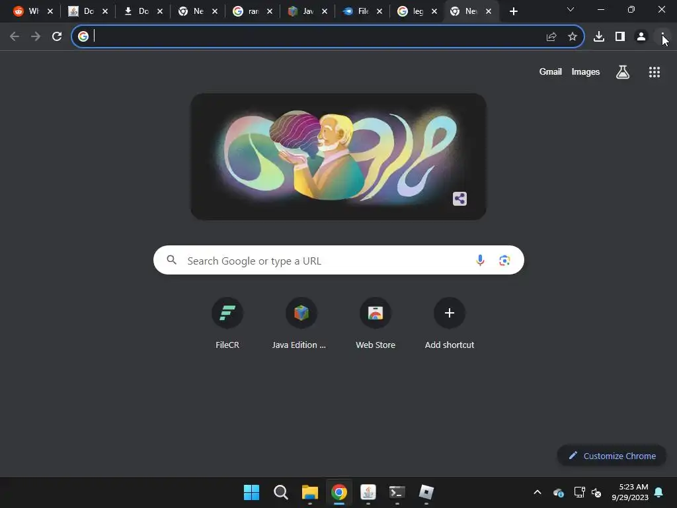
Task: Show hidden system tray icons
Action: tap(538, 492)
